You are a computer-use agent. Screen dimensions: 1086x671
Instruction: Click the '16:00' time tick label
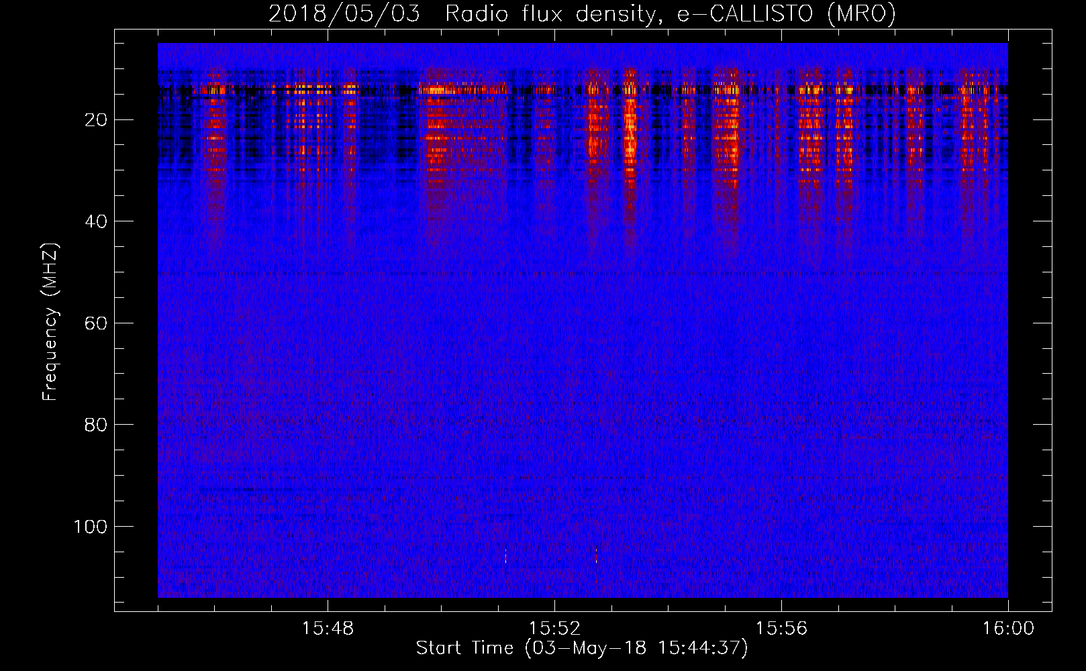tap(1008, 629)
